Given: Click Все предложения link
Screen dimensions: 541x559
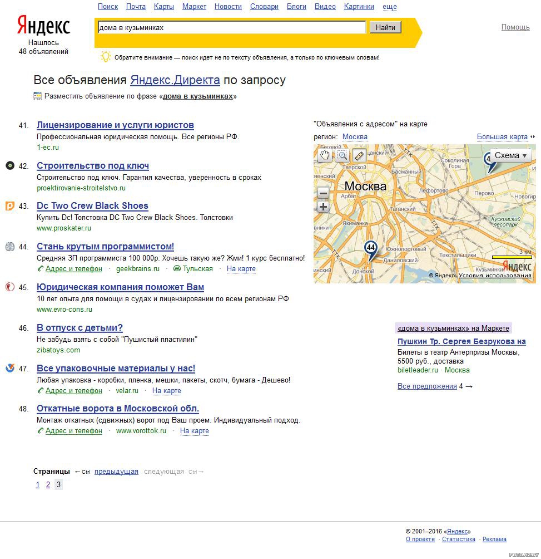Looking at the screenshot, I should coord(427,386).
